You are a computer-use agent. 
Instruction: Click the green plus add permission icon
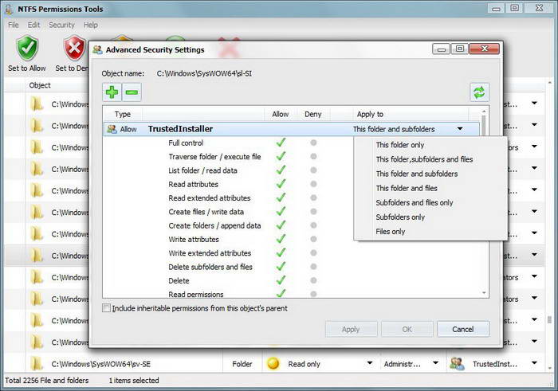[112, 92]
